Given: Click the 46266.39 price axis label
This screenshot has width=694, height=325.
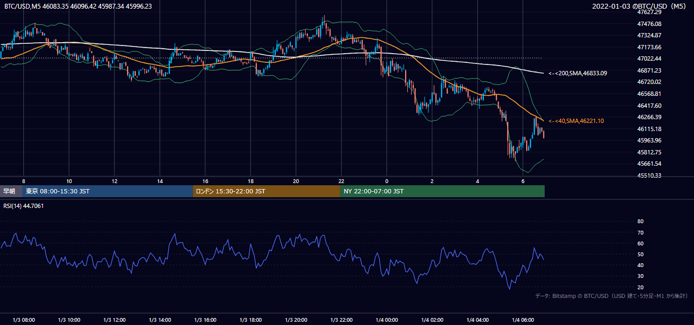Looking at the screenshot, I should (x=649, y=117).
